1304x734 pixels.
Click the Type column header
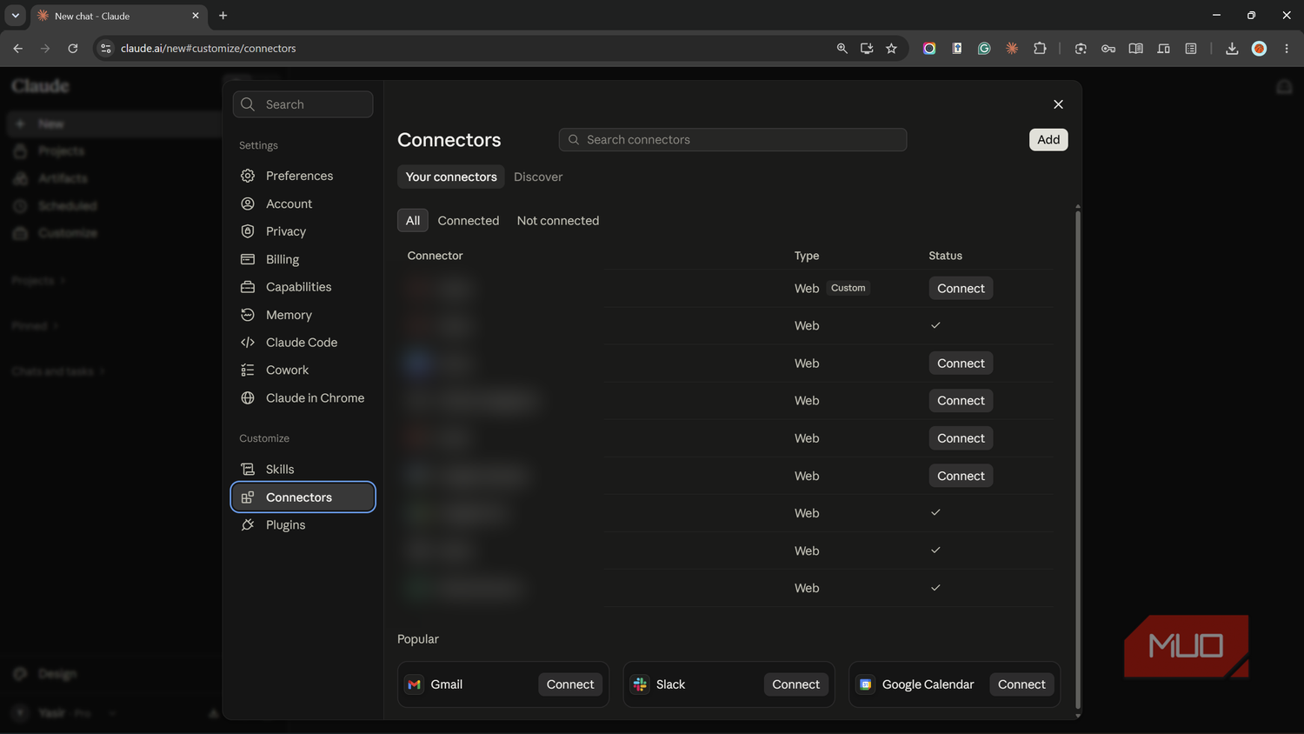807,256
